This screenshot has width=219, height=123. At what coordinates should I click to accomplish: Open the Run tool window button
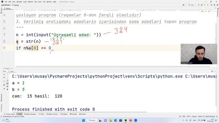click(x=20, y=114)
